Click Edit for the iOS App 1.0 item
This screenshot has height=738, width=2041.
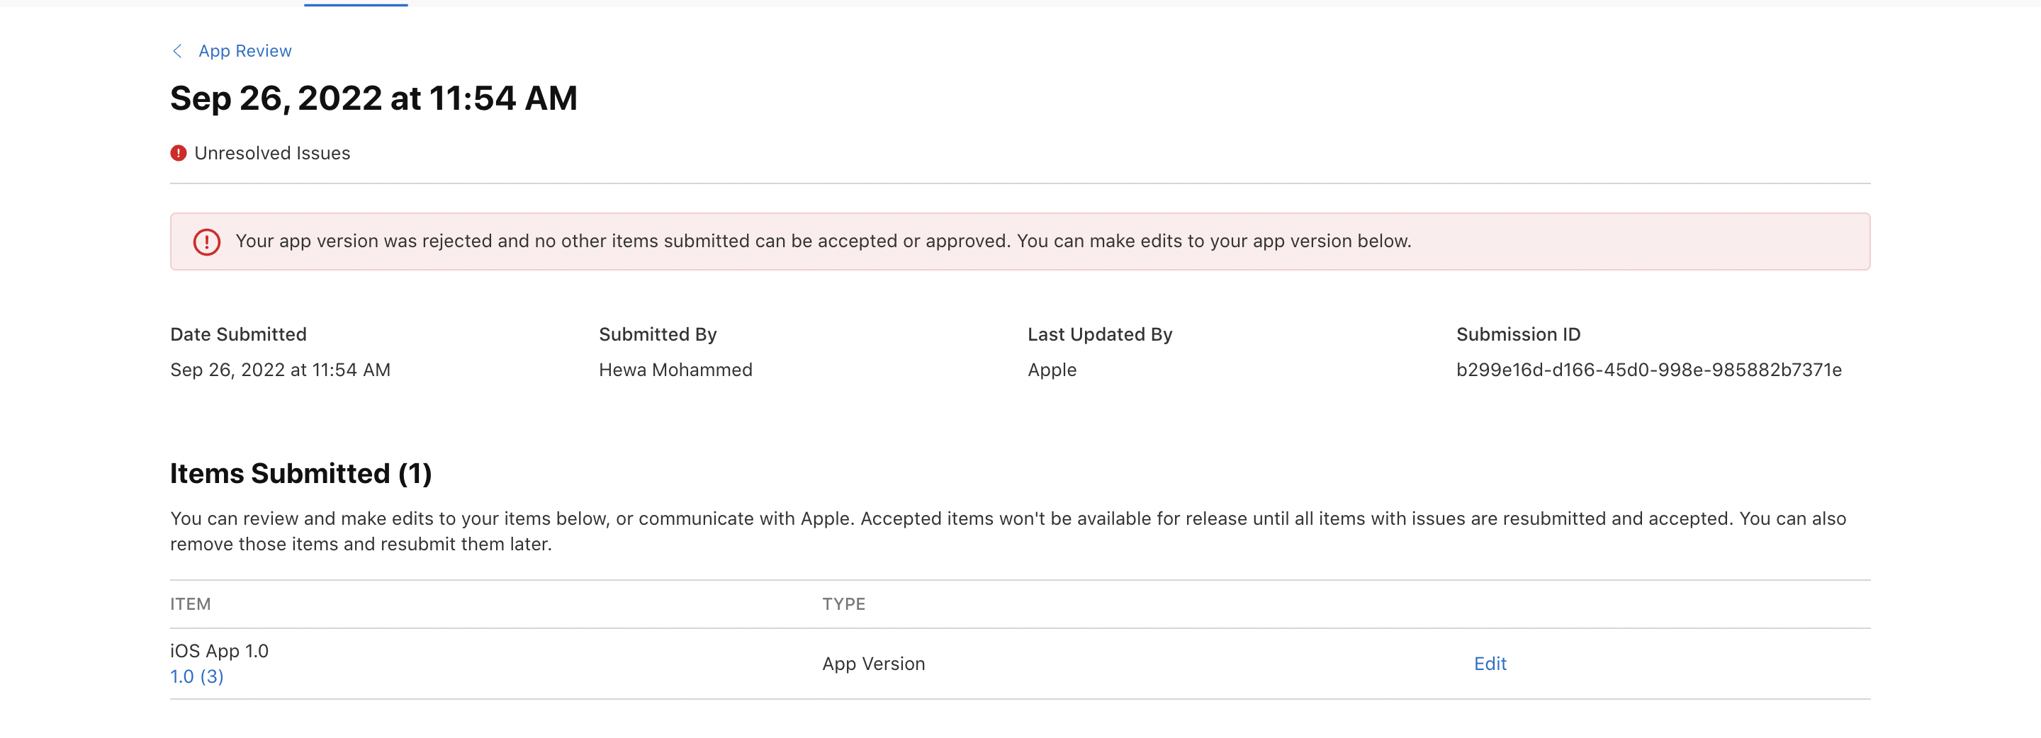tap(1490, 664)
